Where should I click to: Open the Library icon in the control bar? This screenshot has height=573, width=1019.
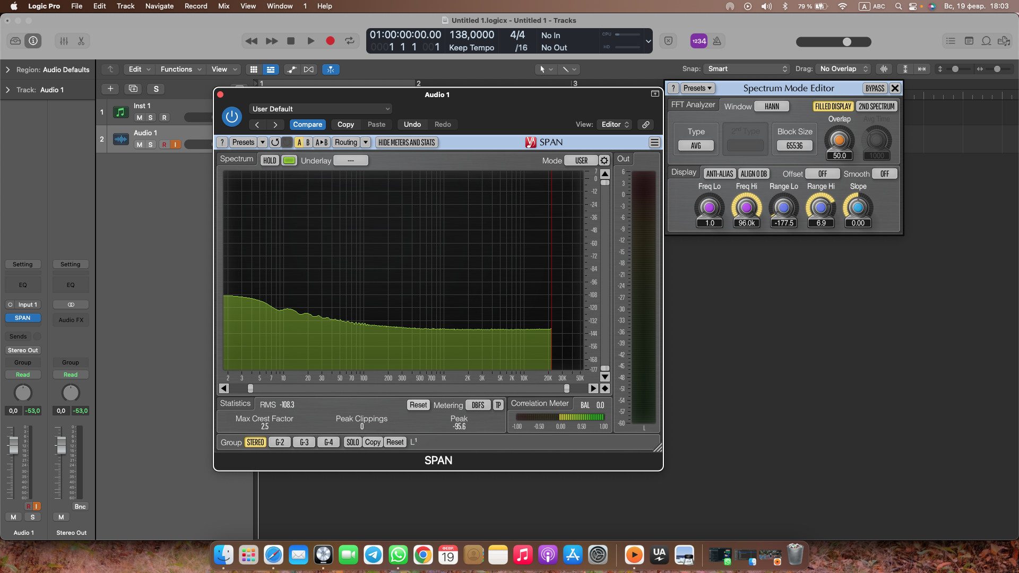(15, 41)
